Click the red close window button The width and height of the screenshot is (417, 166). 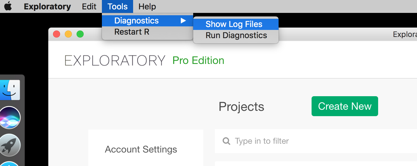[57, 34]
